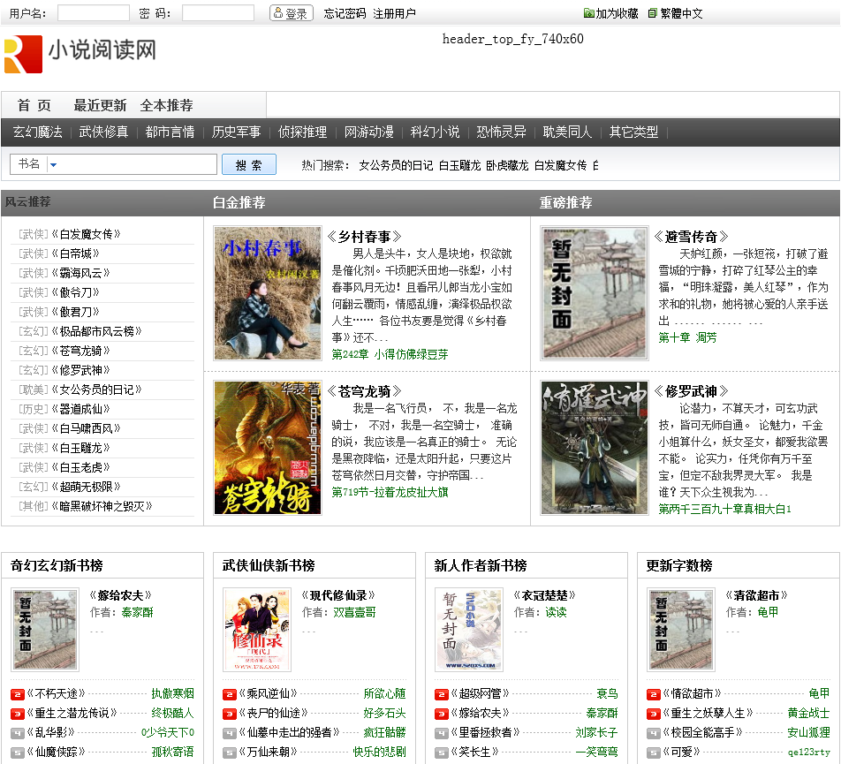The height and width of the screenshot is (764, 841).
Task: Click rank 3 icon beside 《丧尸的仙途》
Action: (x=230, y=714)
